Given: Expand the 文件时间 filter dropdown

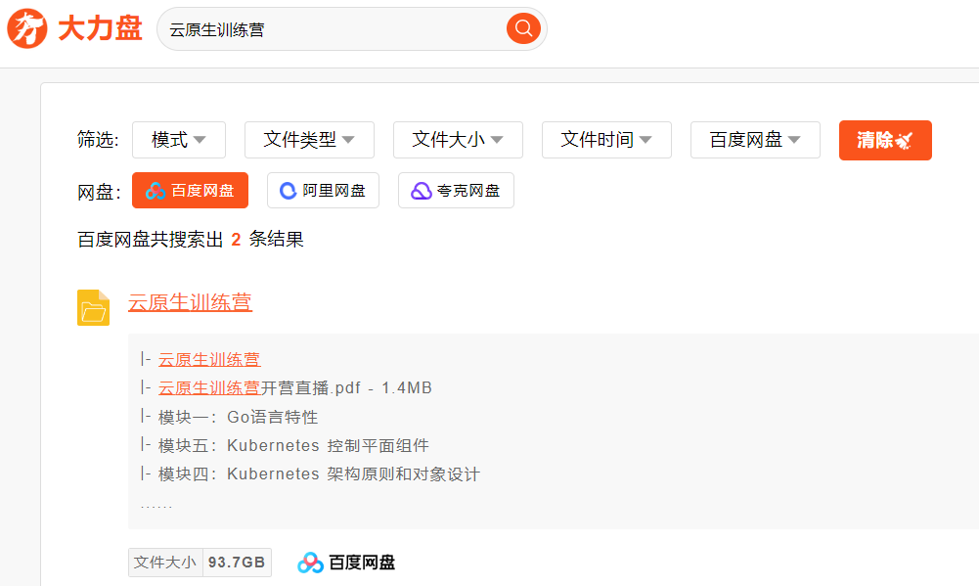Looking at the screenshot, I should pyautogui.click(x=606, y=140).
